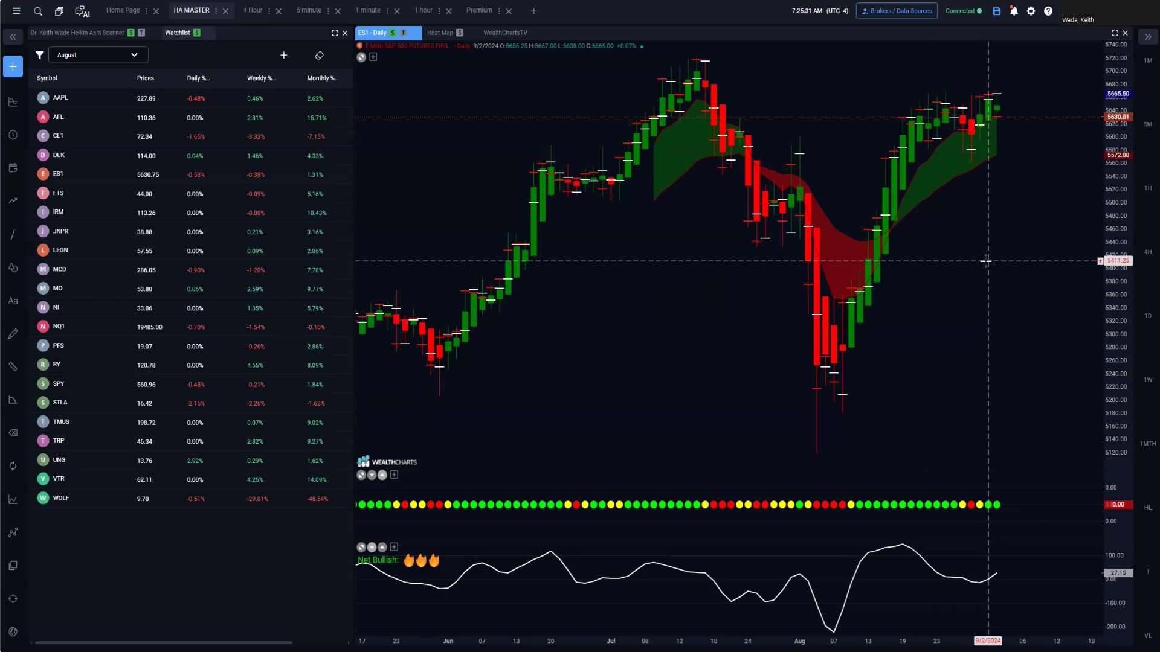Click the filter funnel icon in Watchlist
This screenshot has width=1160, height=652.
tap(39, 55)
